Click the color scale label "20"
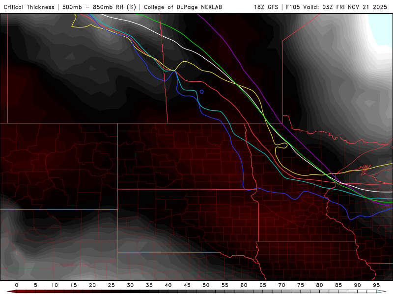The height and width of the screenshot is (294, 393). pos(92,285)
